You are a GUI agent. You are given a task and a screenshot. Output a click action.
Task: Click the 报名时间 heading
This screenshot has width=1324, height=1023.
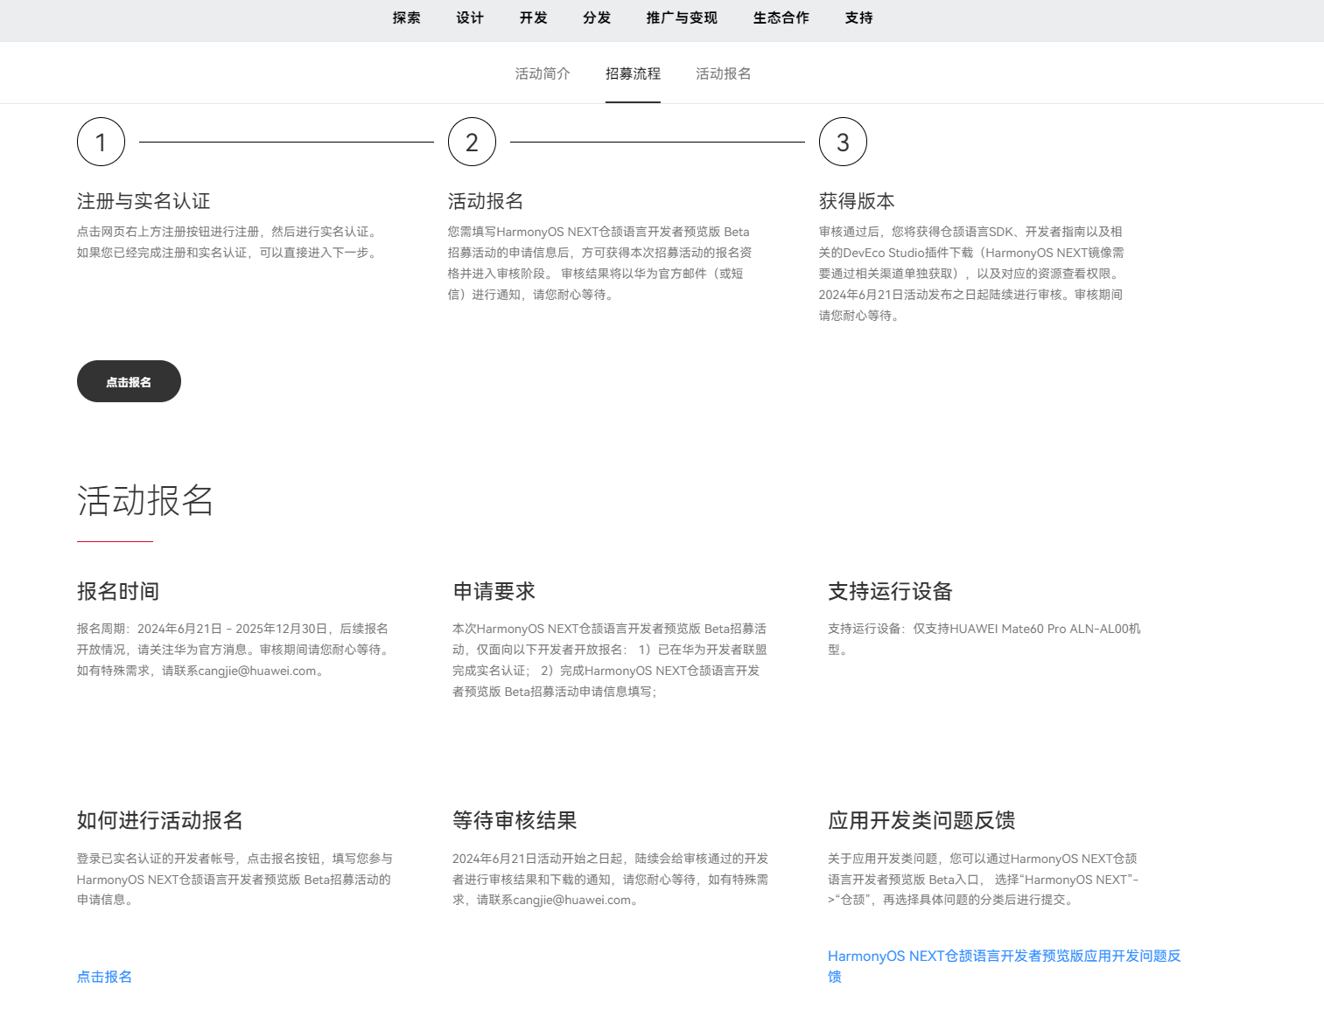[x=118, y=591]
